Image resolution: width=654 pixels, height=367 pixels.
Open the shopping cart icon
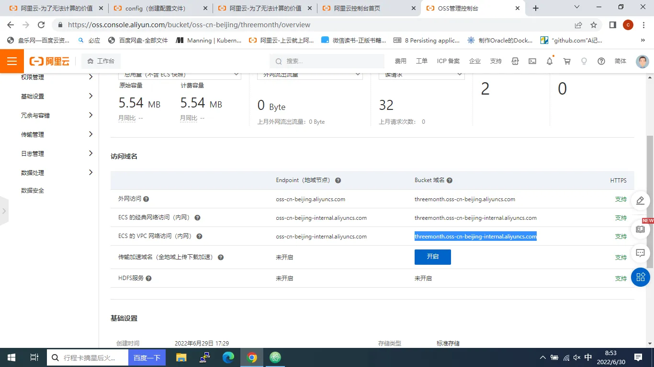(x=567, y=61)
